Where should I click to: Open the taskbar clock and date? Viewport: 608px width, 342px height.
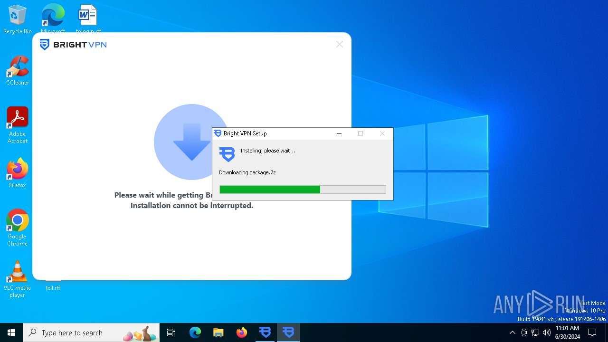tap(567, 332)
